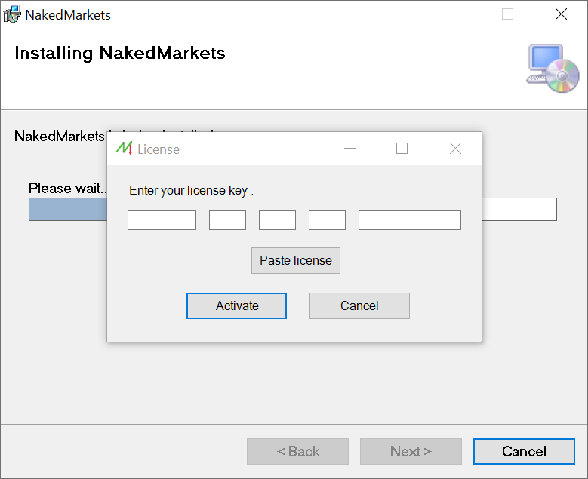
Task: Click the installer title bar icon
Action: click(12, 14)
